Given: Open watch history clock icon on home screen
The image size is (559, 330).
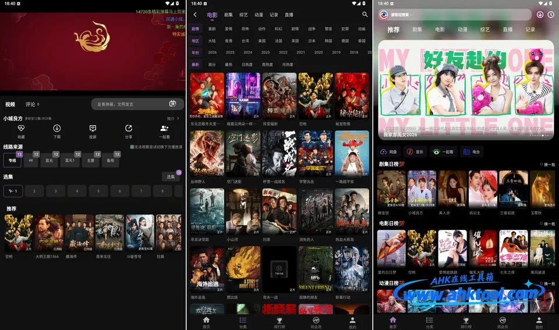Looking at the screenshot, I should coord(551,15).
